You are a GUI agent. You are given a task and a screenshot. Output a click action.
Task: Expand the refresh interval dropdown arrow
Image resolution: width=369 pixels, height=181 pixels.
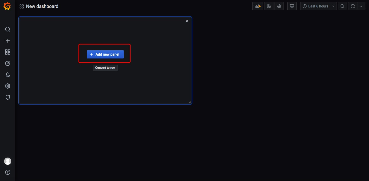361,6
